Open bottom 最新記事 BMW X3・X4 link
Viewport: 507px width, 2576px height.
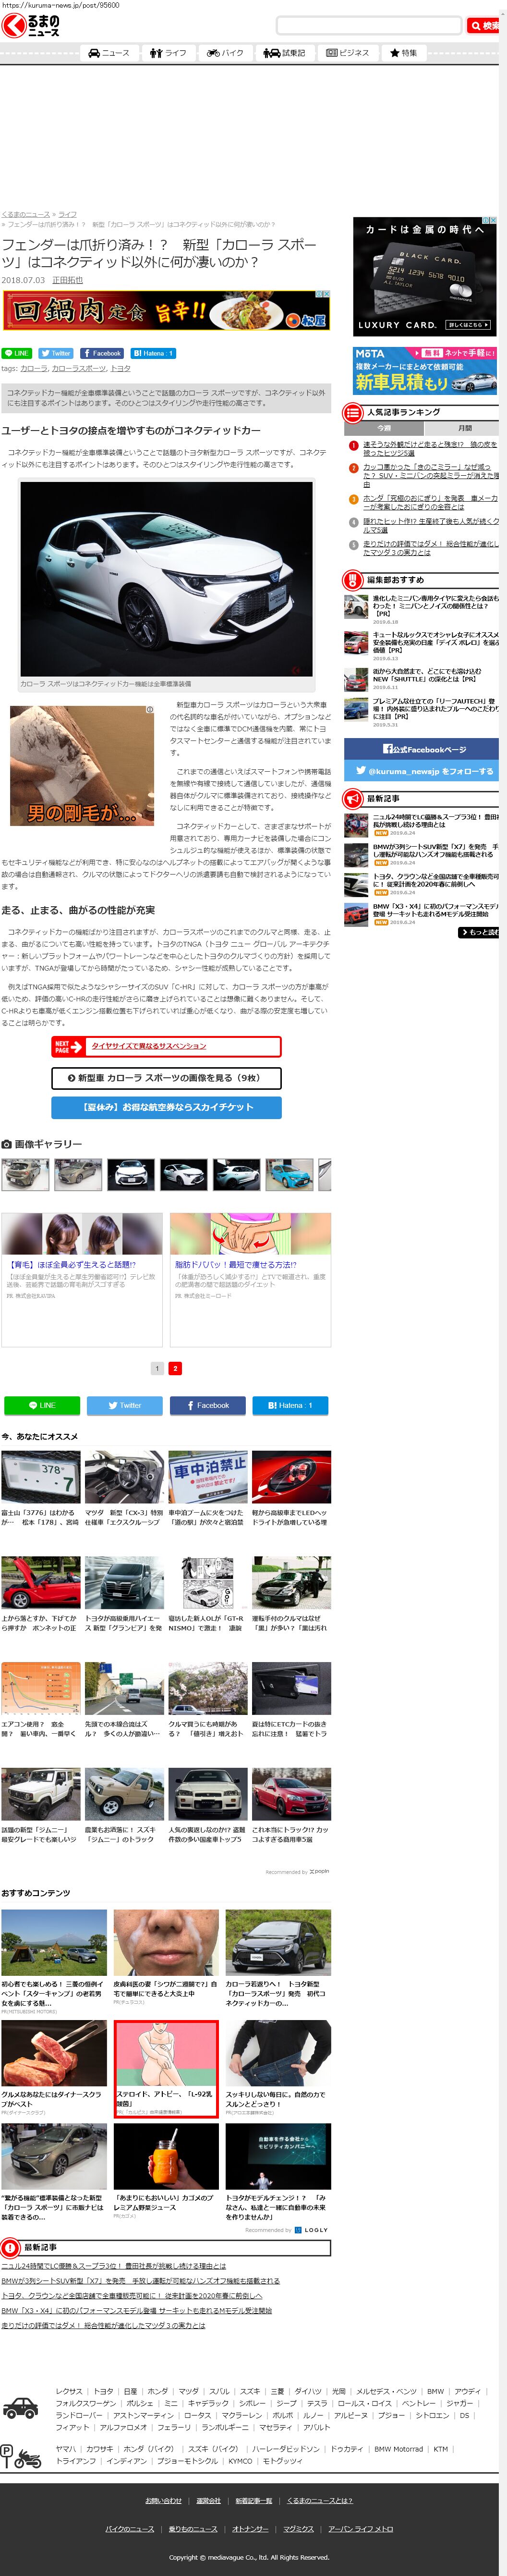coord(136,2311)
